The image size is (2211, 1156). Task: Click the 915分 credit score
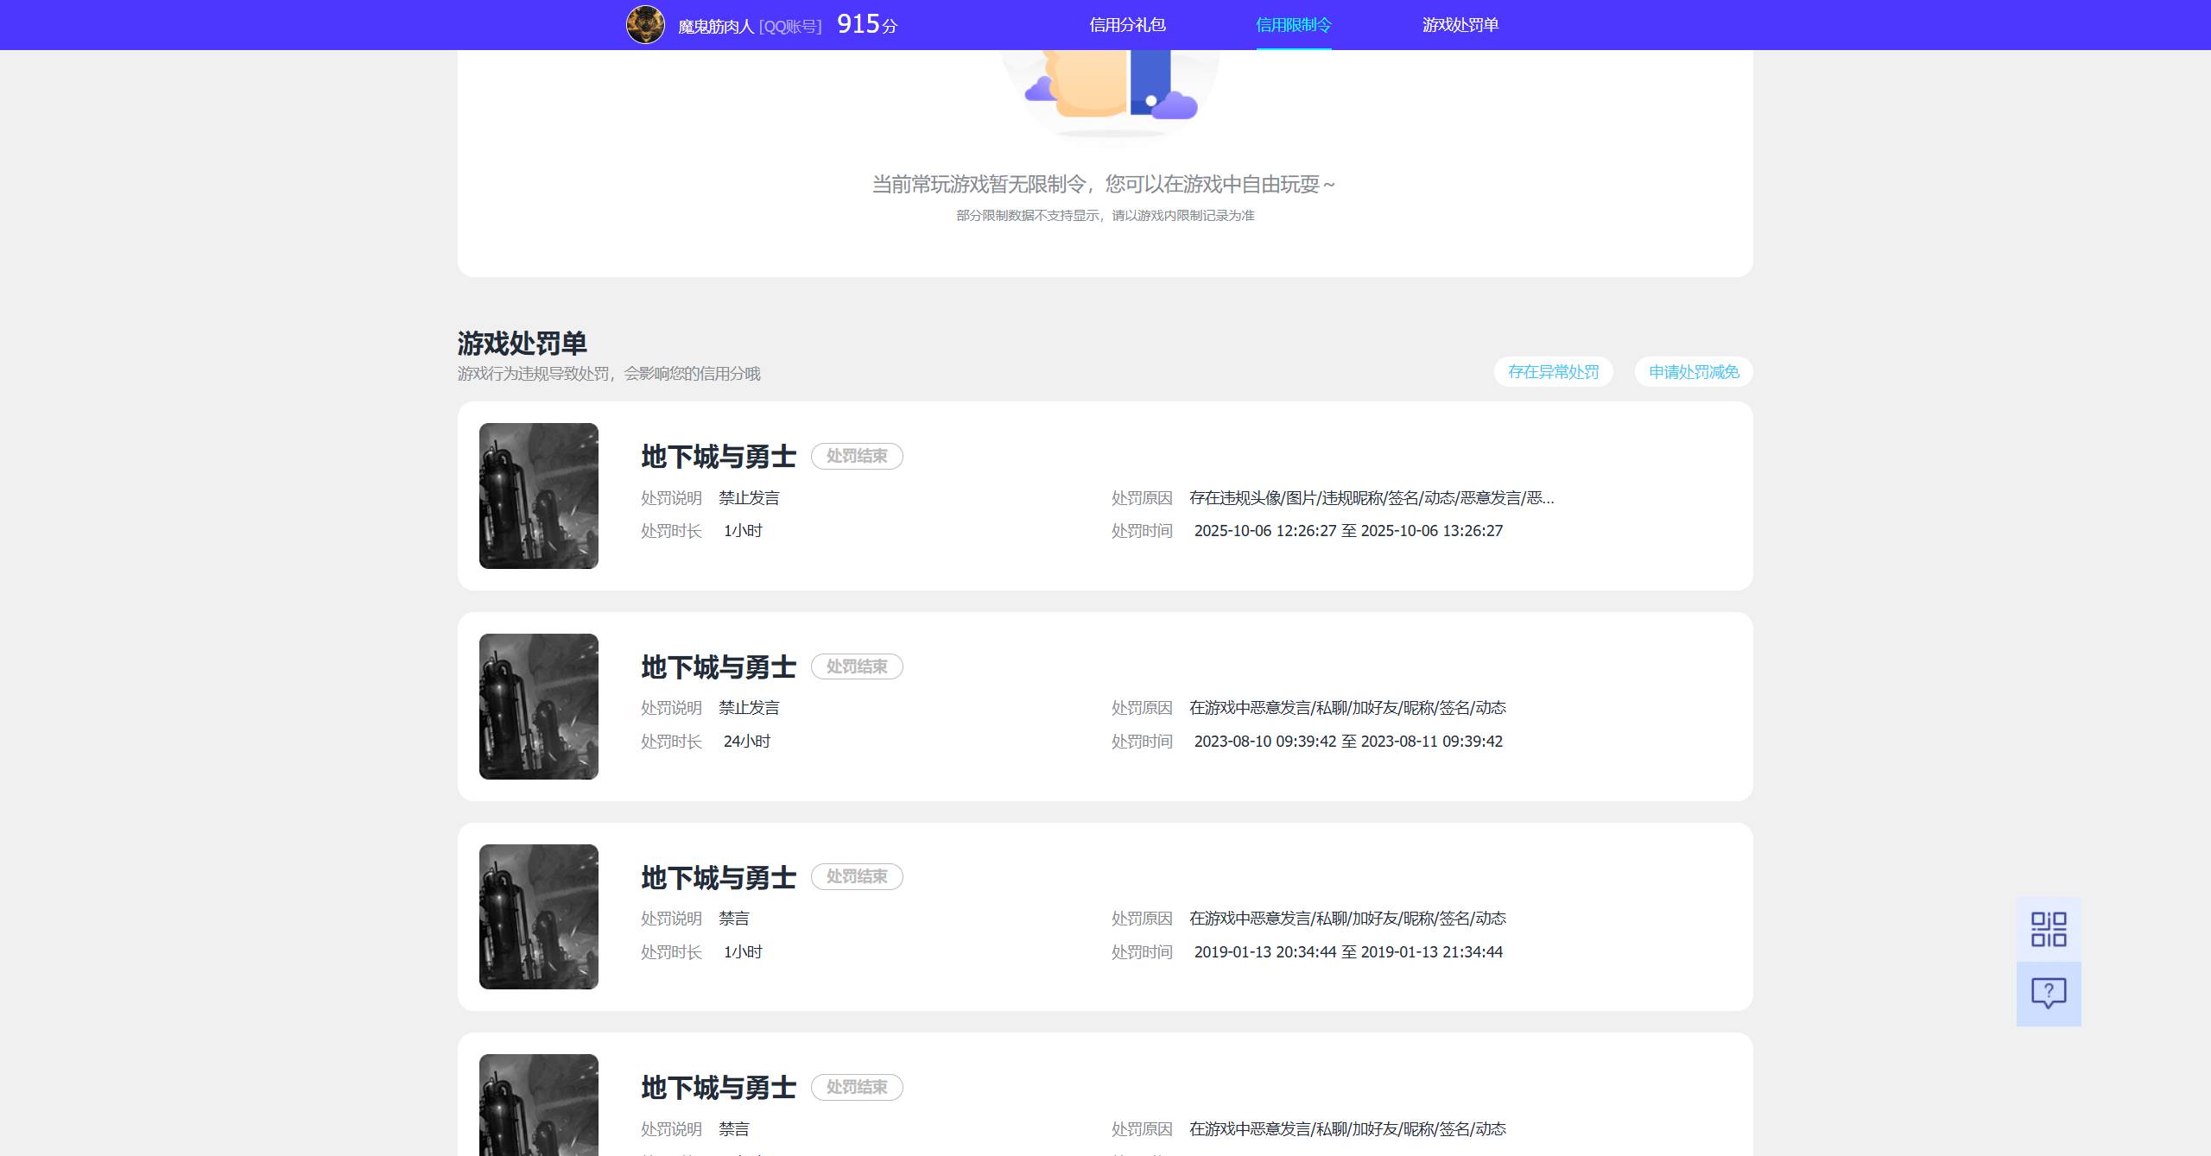coord(866,25)
